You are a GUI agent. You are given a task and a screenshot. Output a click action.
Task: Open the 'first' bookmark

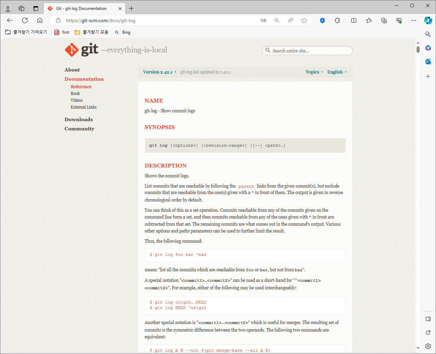[62, 32]
